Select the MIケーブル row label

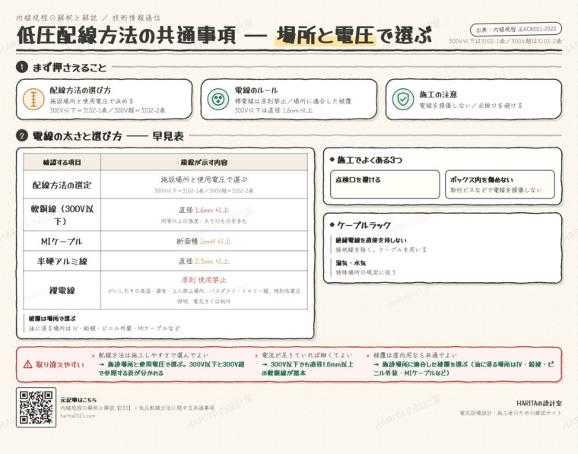tap(62, 241)
